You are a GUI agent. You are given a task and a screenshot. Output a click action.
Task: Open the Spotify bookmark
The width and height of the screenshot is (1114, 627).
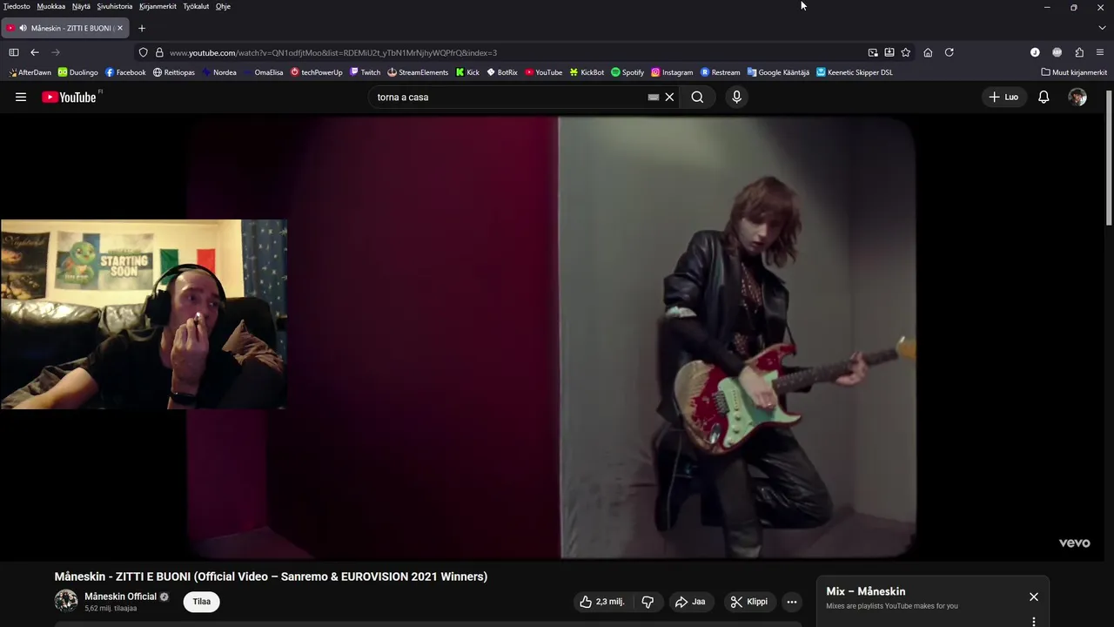click(627, 72)
